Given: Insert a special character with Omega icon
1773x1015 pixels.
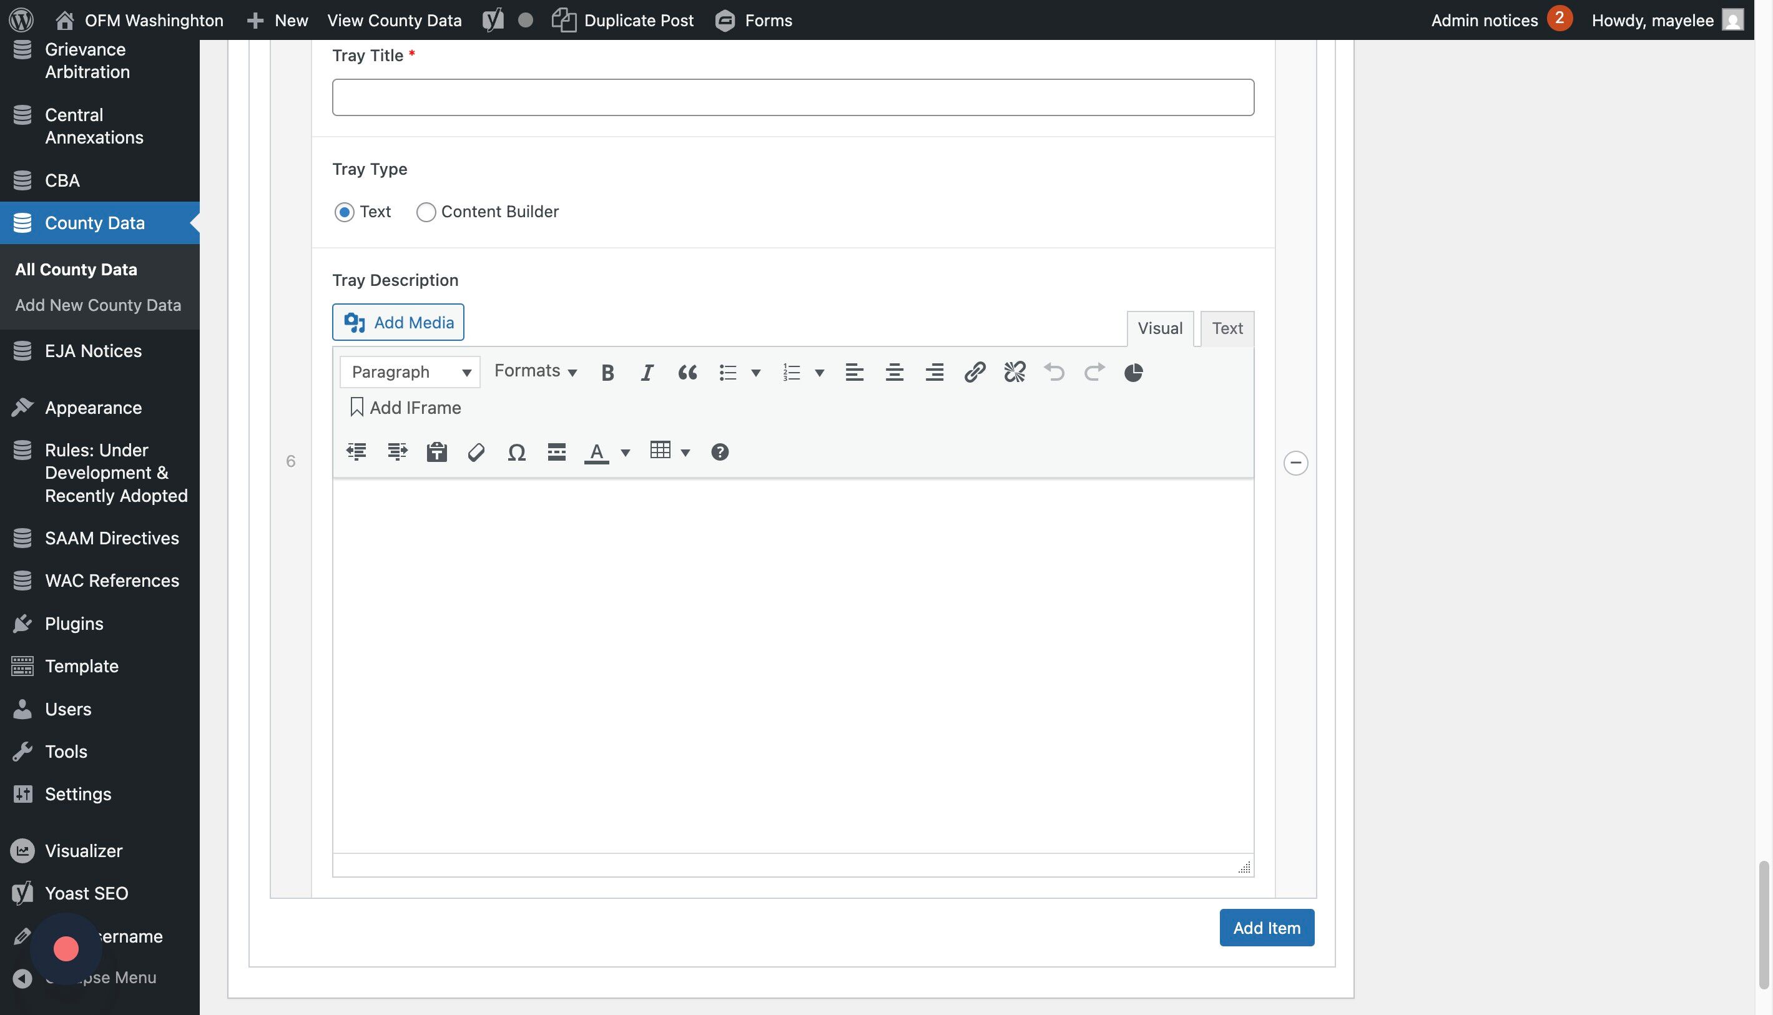Looking at the screenshot, I should click(x=516, y=453).
